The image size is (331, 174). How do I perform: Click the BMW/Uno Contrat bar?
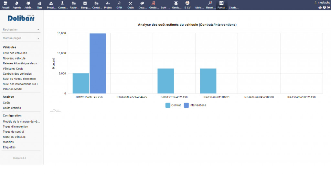point(81,83)
